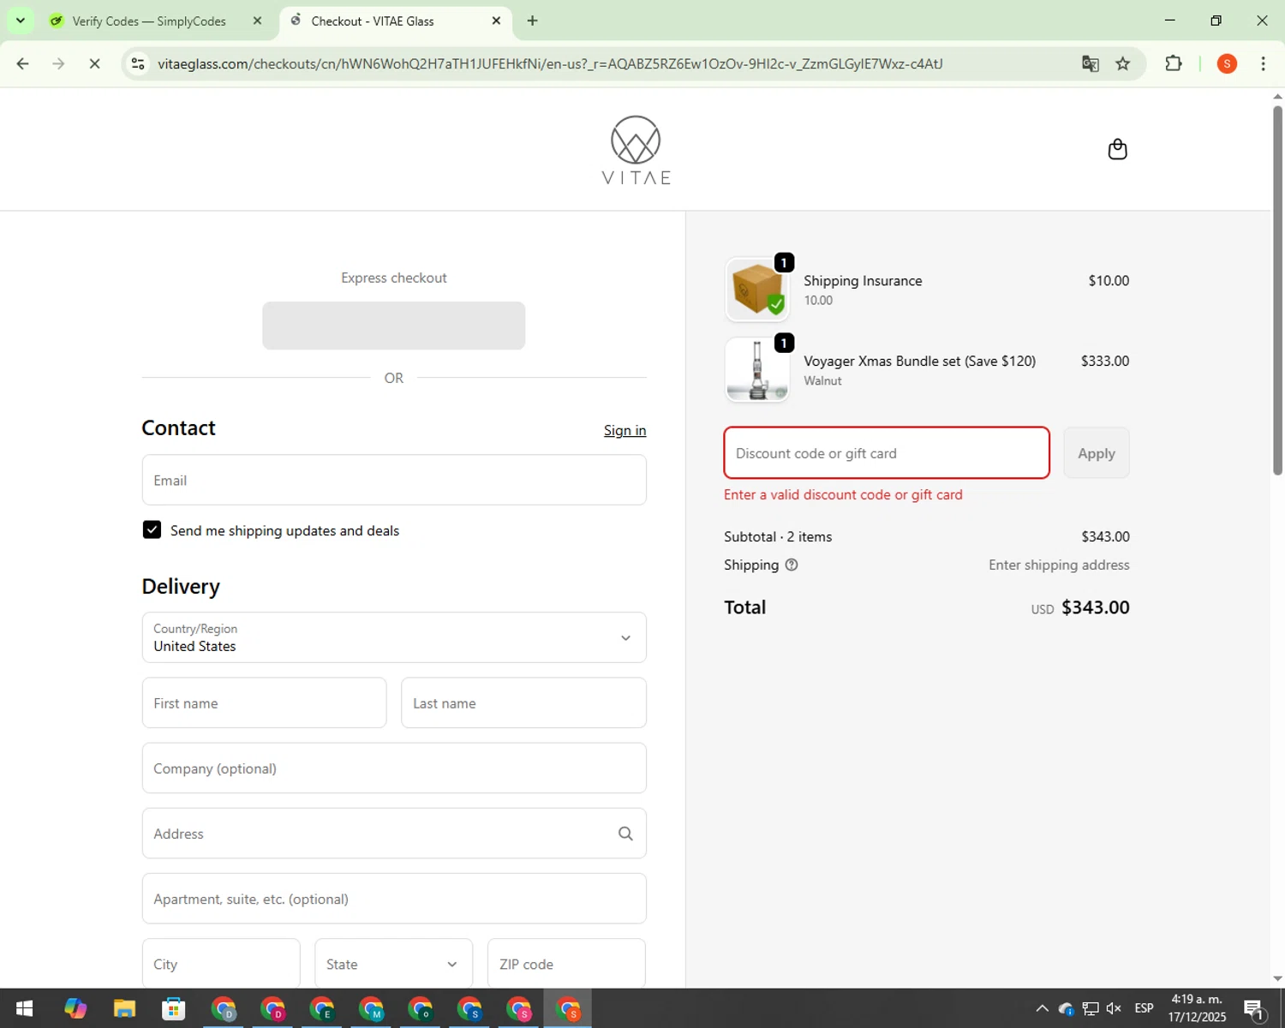1285x1028 pixels.
Task: Click the Shipping Insurance product thumbnail
Action: [x=756, y=290]
